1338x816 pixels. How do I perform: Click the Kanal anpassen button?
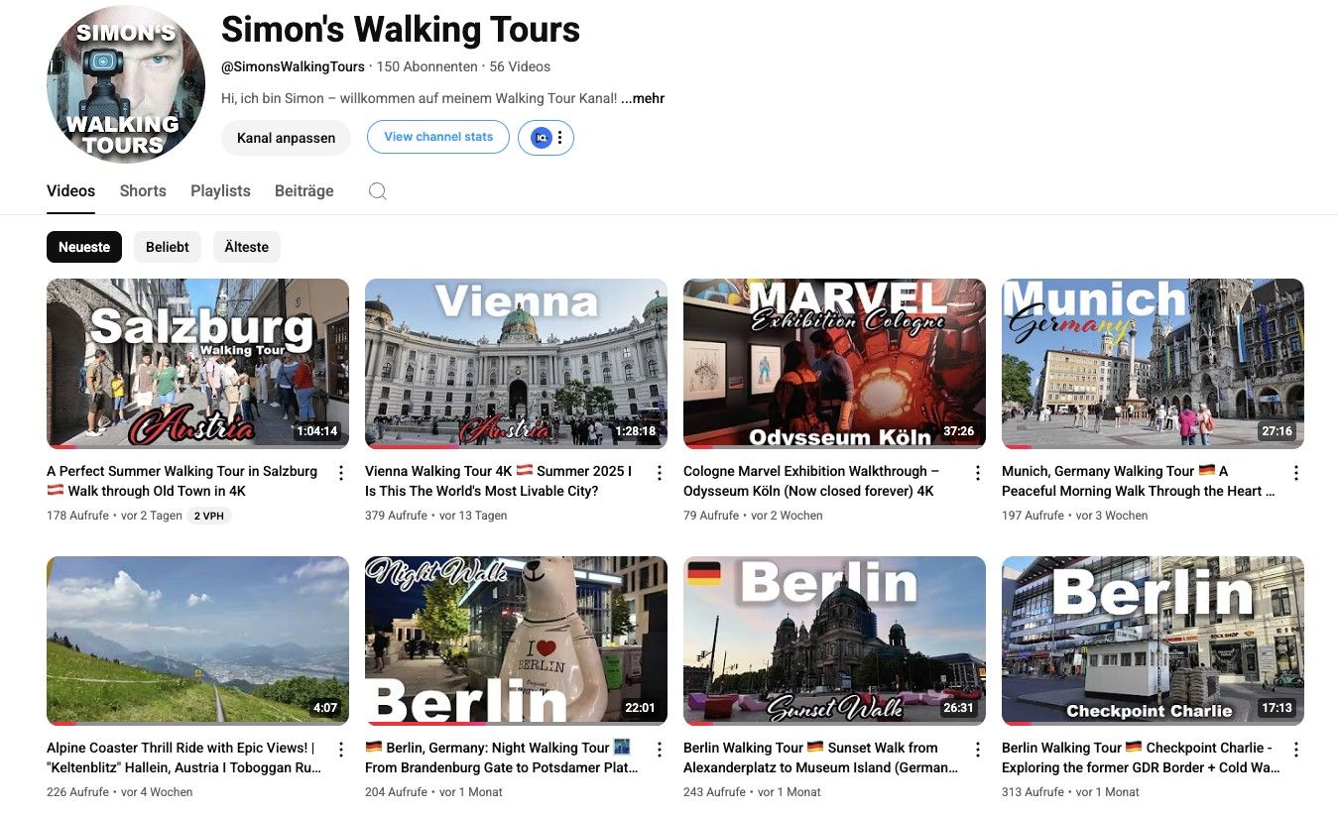point(286,138)
